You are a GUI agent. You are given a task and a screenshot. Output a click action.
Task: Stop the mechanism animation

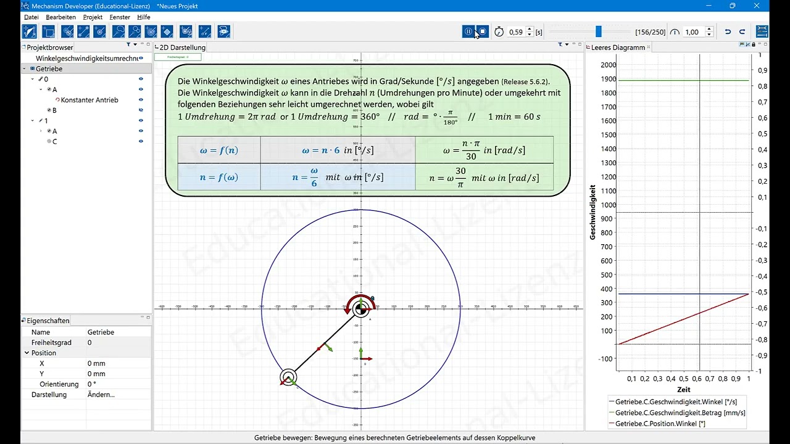(483, 31)
